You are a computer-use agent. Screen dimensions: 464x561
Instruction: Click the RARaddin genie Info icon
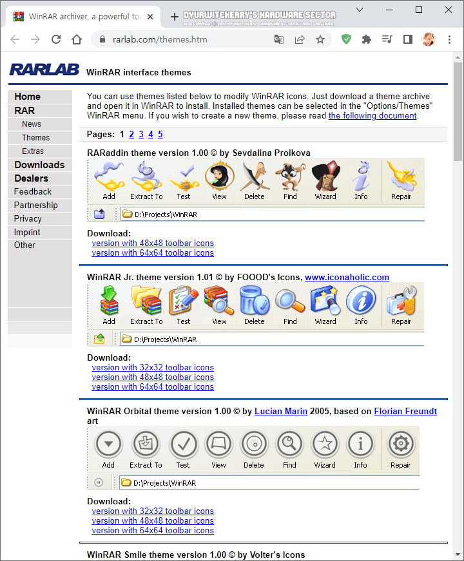(x=362, y=176)
